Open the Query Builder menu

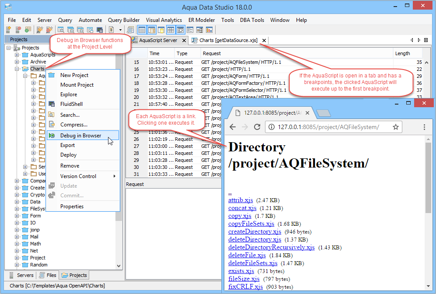124,20
